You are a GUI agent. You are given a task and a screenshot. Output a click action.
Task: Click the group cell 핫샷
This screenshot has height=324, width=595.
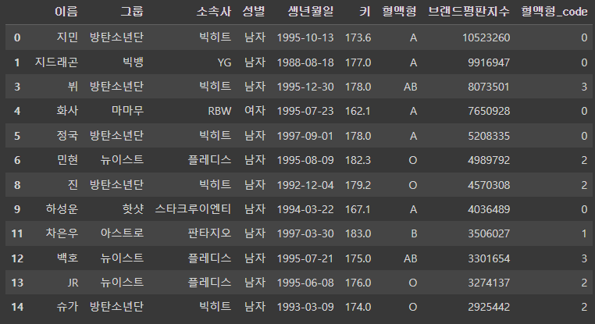(x=133, y=208)
